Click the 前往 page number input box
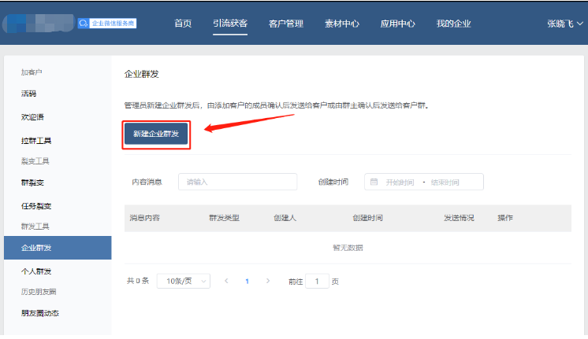This screenshot has height=339, width=588. tap(317, 281)
